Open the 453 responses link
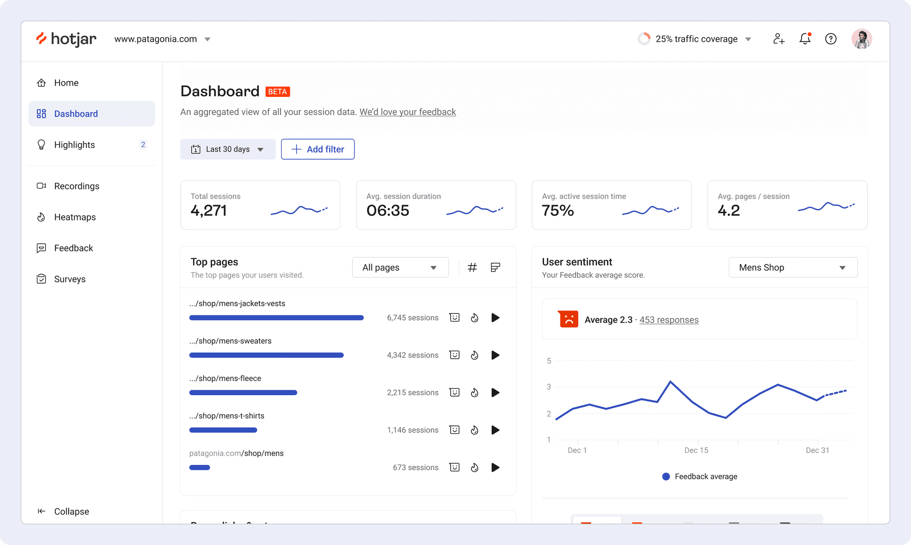 pyautogui.click(x=669, y=320)
